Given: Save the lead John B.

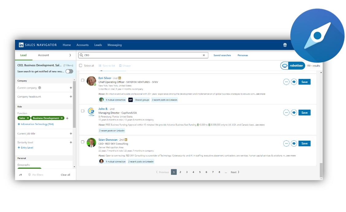Looking at the screenshot, I should pos(305,113).
